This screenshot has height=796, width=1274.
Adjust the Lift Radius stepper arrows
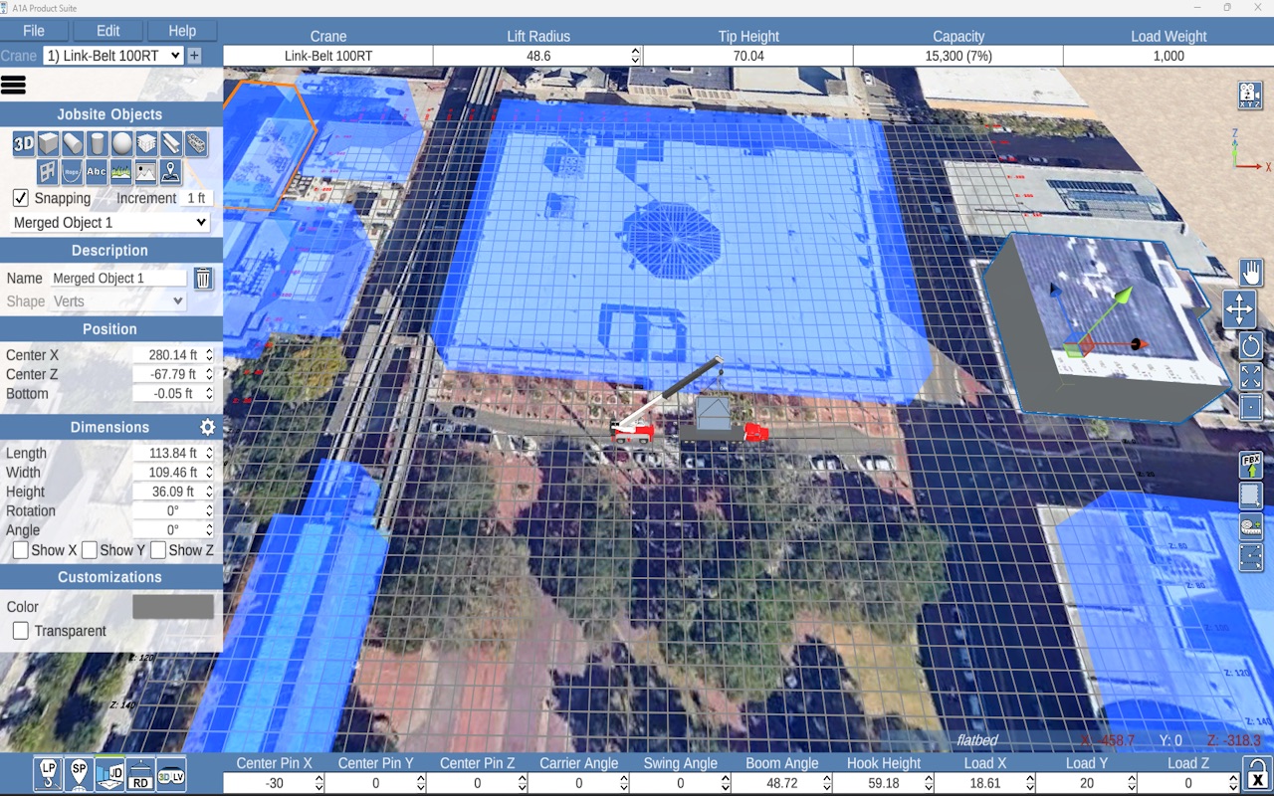[635, 57]
